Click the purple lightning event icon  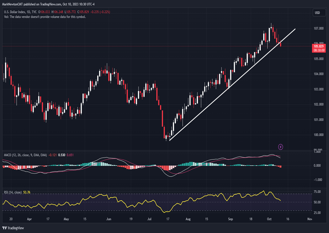coord(281,147)
